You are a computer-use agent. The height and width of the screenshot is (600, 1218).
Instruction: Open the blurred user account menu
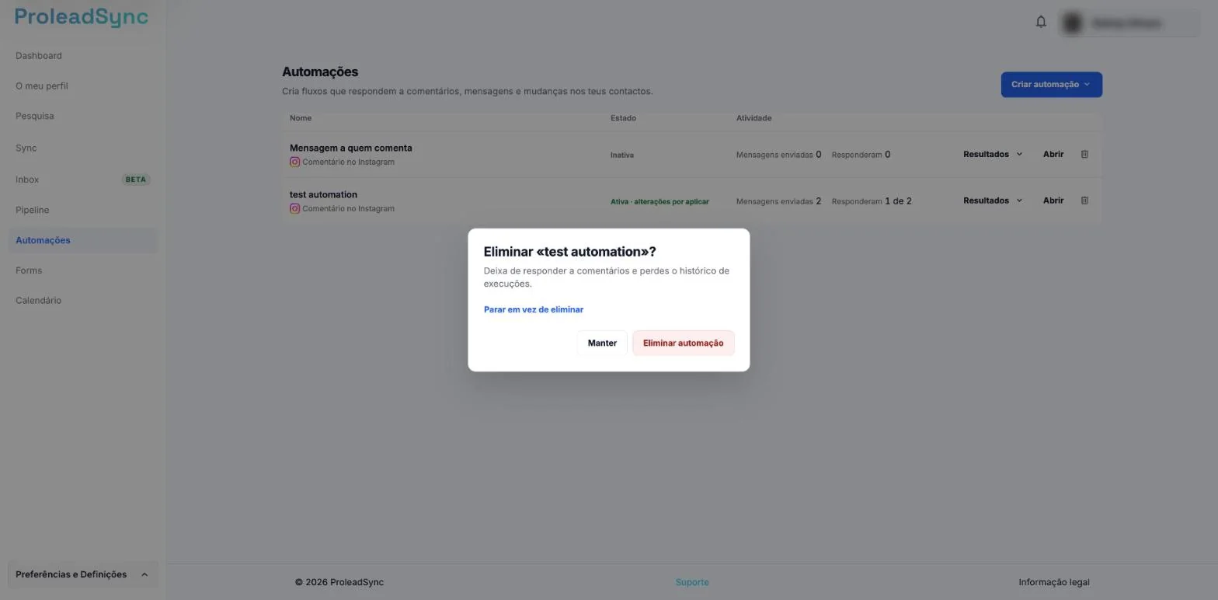pyautogui.click(x=1129, y=23)
